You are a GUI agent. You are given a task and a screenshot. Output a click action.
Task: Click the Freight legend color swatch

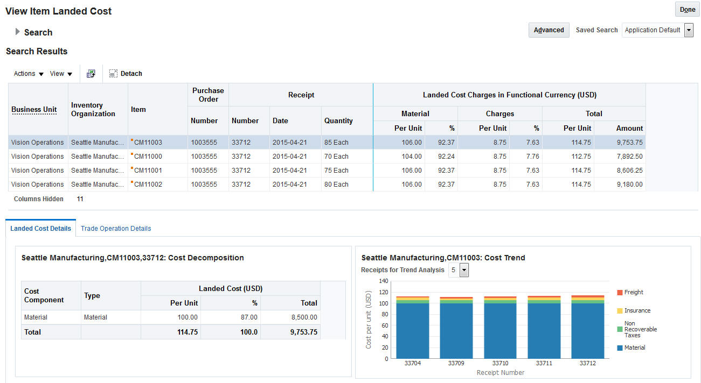click(x=620, y=293)
